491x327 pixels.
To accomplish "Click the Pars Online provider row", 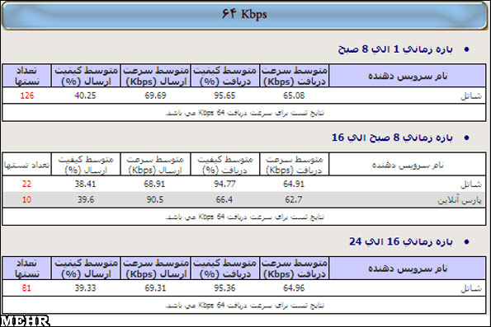I will [x=244, y=199].
